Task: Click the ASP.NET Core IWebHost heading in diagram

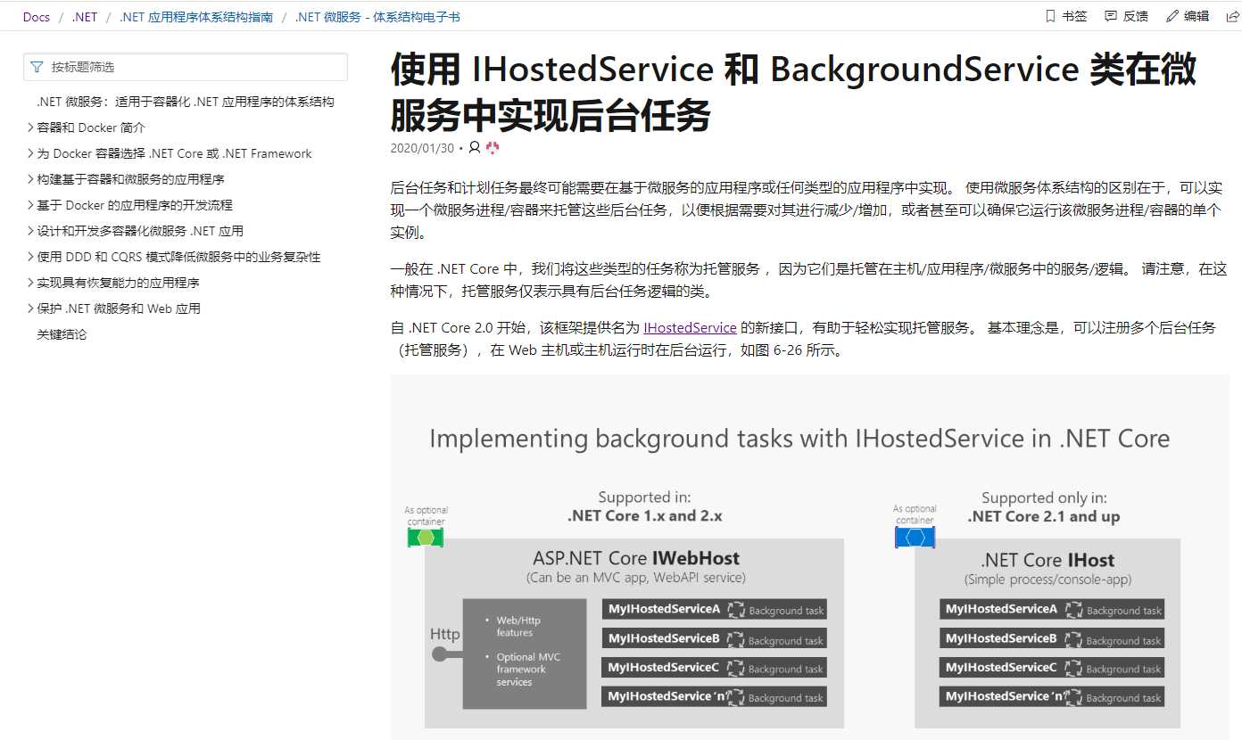Action: point(636,559)
